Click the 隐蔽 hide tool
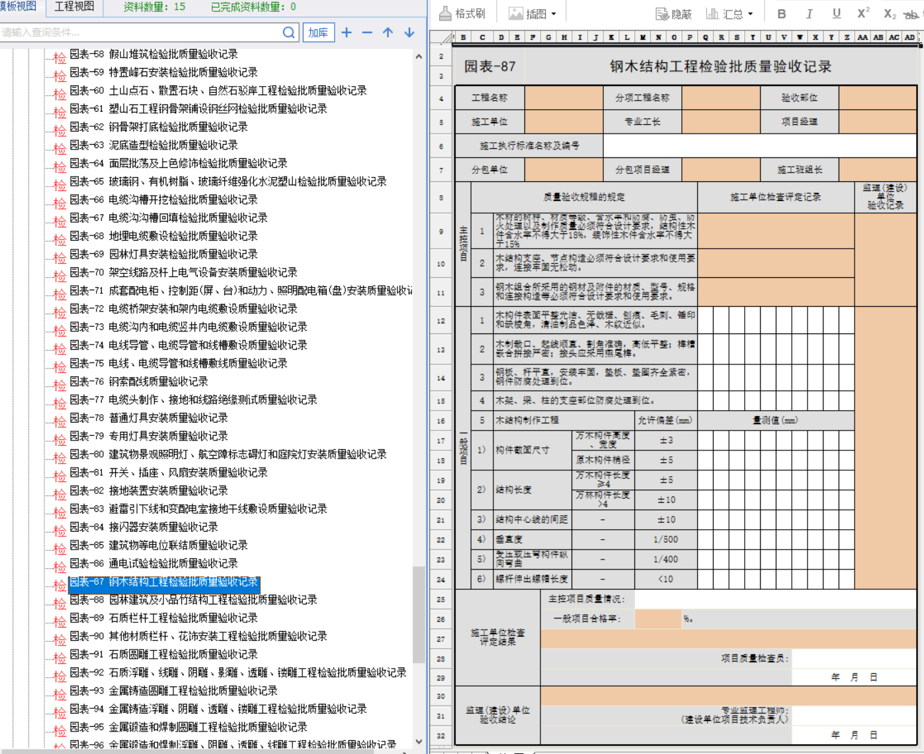 [x=673, y=13]
